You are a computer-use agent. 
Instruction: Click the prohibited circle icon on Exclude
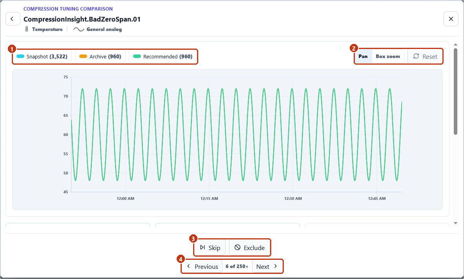tap(237, 247)
